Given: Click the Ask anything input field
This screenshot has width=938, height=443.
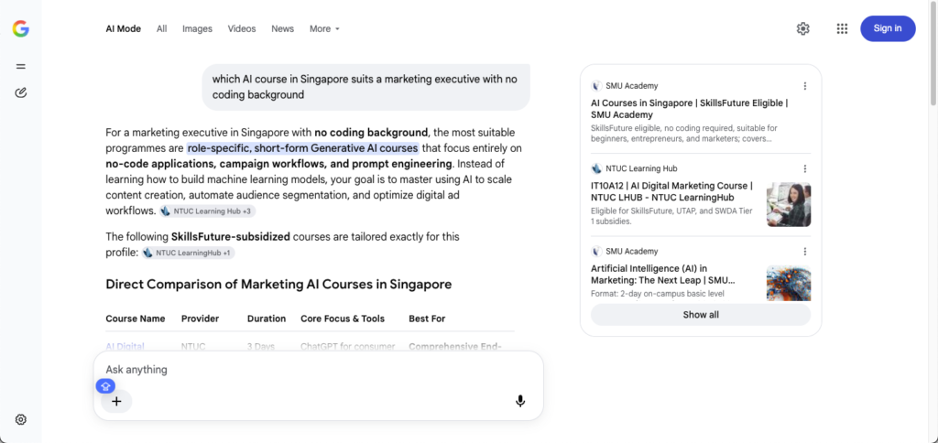Looking at the screenshot, I should click(318, 370).
